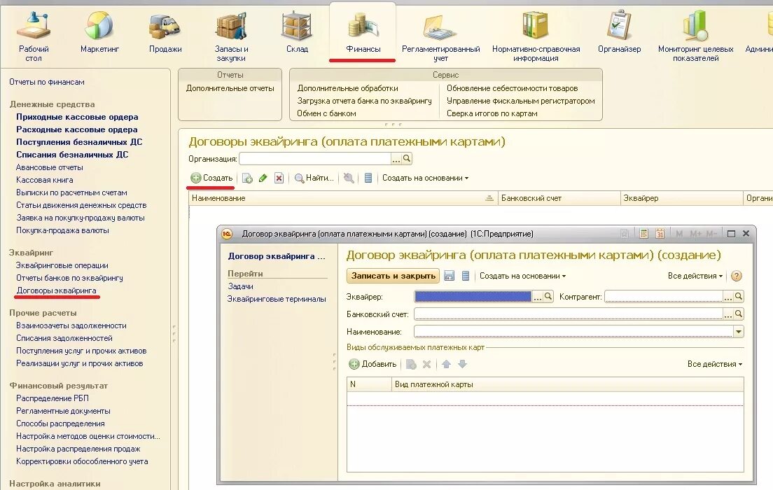The image size is (773, 490).
Task: Open dialog's Создать на основании dropdown
Action: tap(522, 276)
